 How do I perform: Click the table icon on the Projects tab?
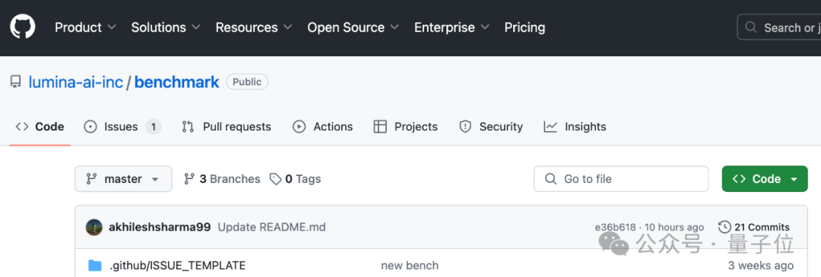[380, 127]
